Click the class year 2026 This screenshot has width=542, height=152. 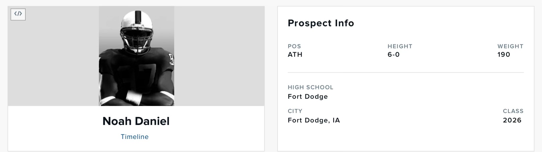[512, 120]
